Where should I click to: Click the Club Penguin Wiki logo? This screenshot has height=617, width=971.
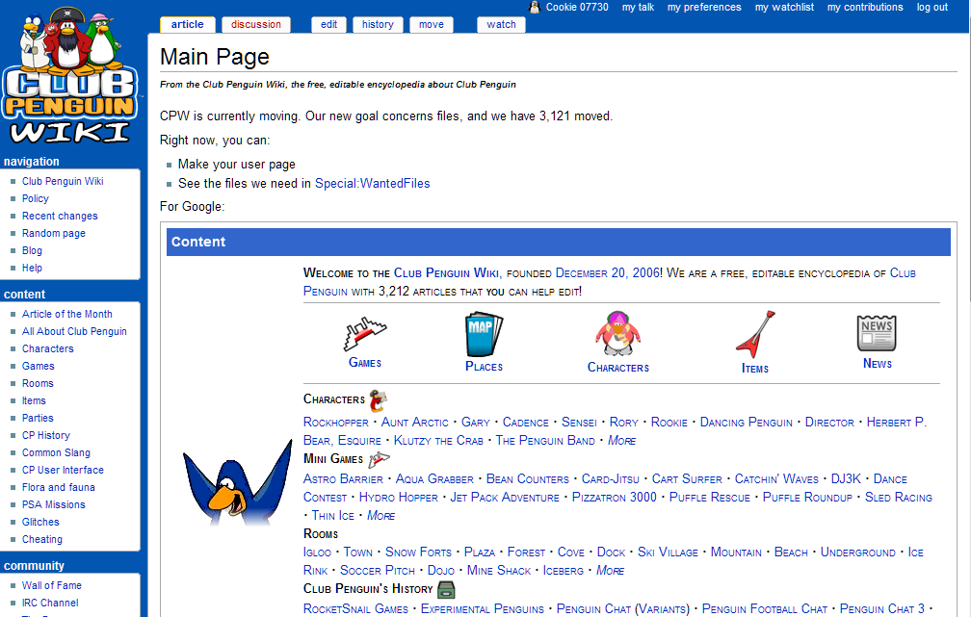click(x=69, y=77)
